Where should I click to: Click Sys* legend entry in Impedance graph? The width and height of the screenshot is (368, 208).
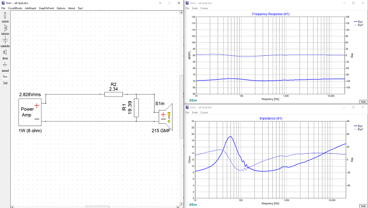(359, 129)
